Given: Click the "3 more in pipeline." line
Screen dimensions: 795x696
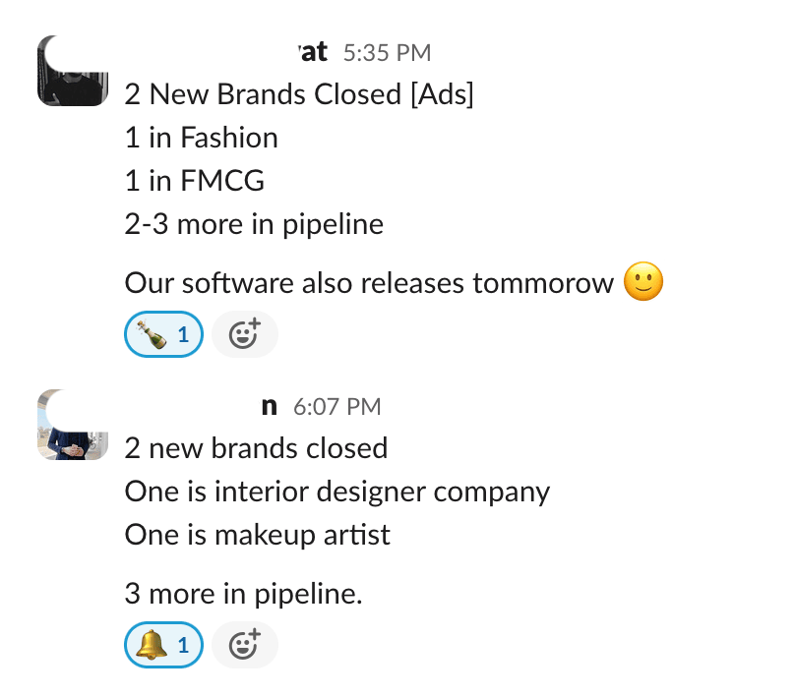Looking at the screenshot, I should (243, 594).
